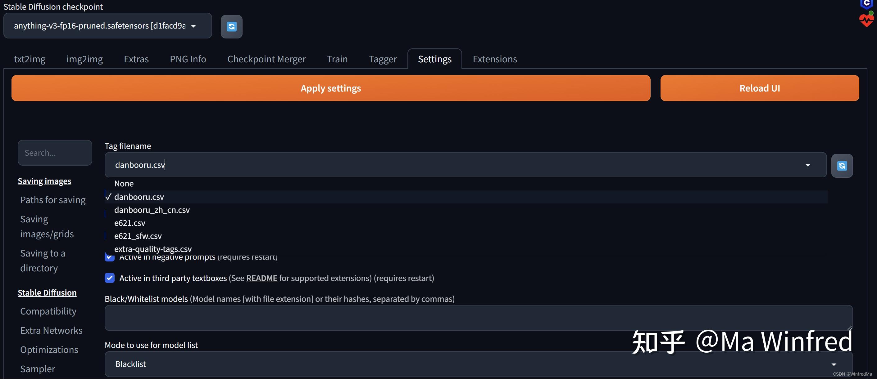Expand the Mode to use Blacklist dropdown
The height and width of the screenshot is (379, 877).
click(x=834, y=364)
